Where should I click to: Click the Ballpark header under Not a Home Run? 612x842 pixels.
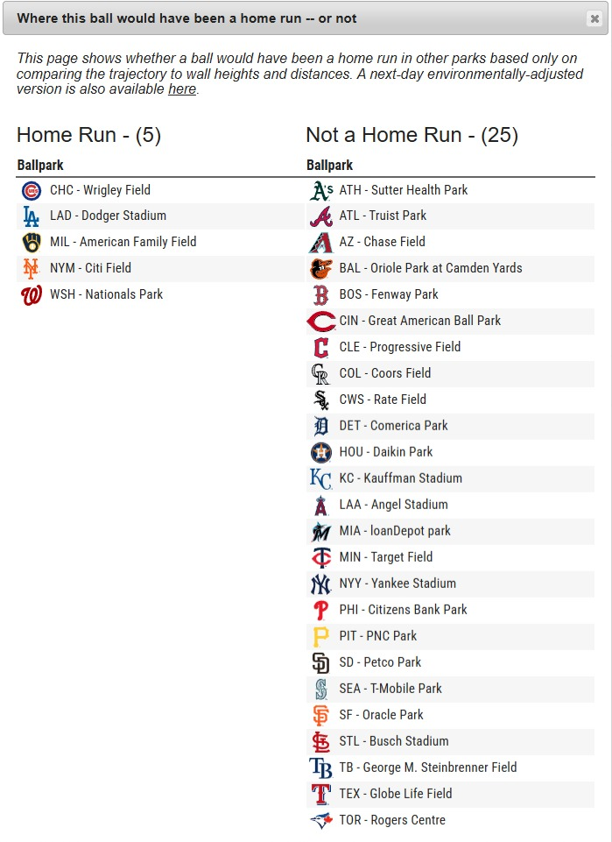[x=329, y=166]
